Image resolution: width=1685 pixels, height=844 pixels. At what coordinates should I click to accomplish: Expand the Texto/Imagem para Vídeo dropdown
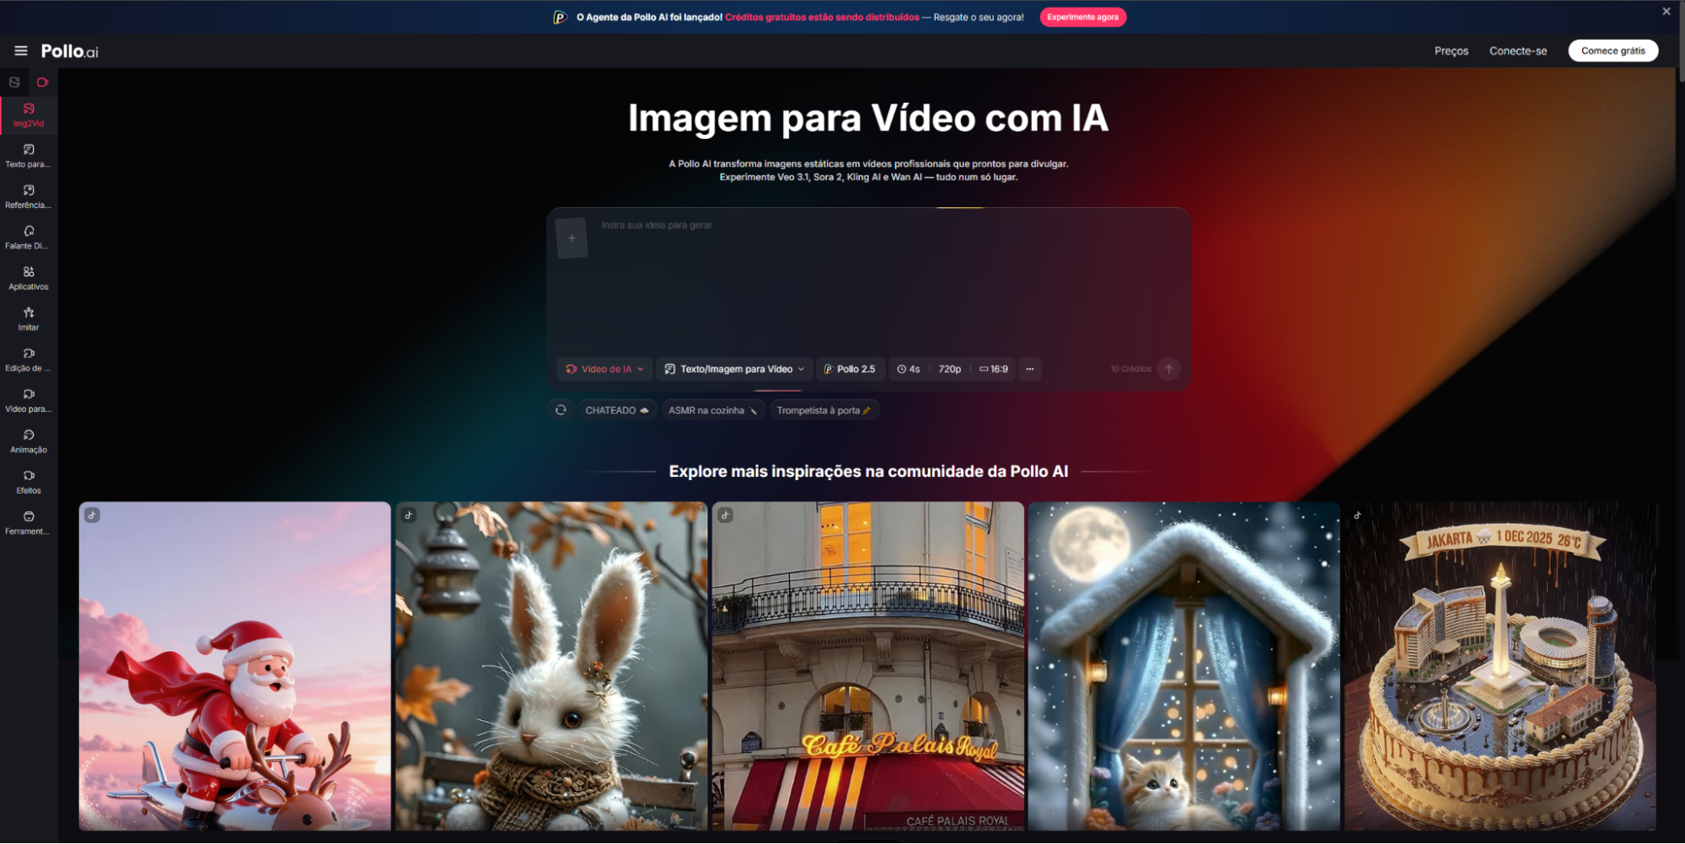point(734,369)
